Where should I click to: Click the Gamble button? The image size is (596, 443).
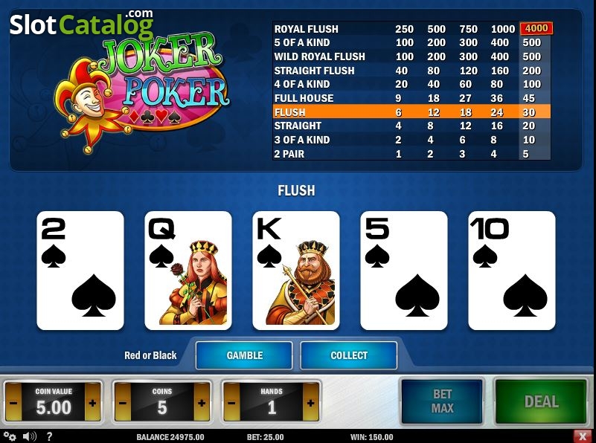point(244,355)
